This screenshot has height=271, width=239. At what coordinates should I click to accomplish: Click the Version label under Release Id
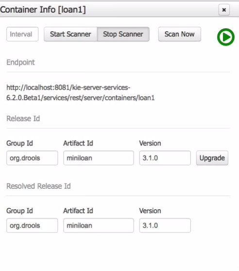pos(150,143)
